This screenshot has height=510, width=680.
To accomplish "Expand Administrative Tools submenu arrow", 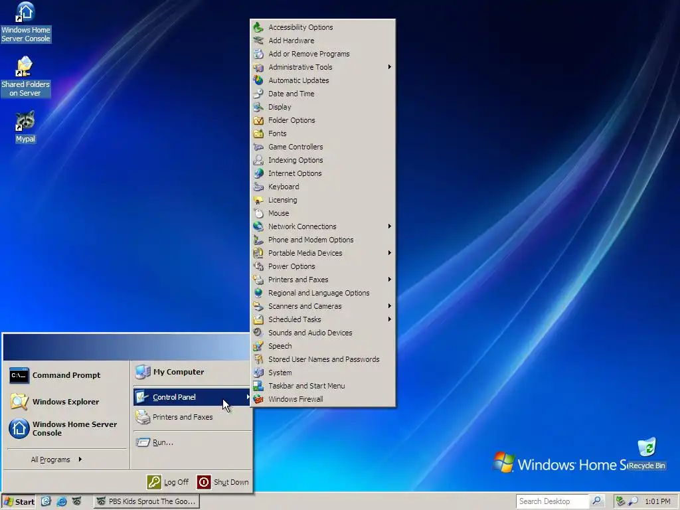I will click(389, 67).
